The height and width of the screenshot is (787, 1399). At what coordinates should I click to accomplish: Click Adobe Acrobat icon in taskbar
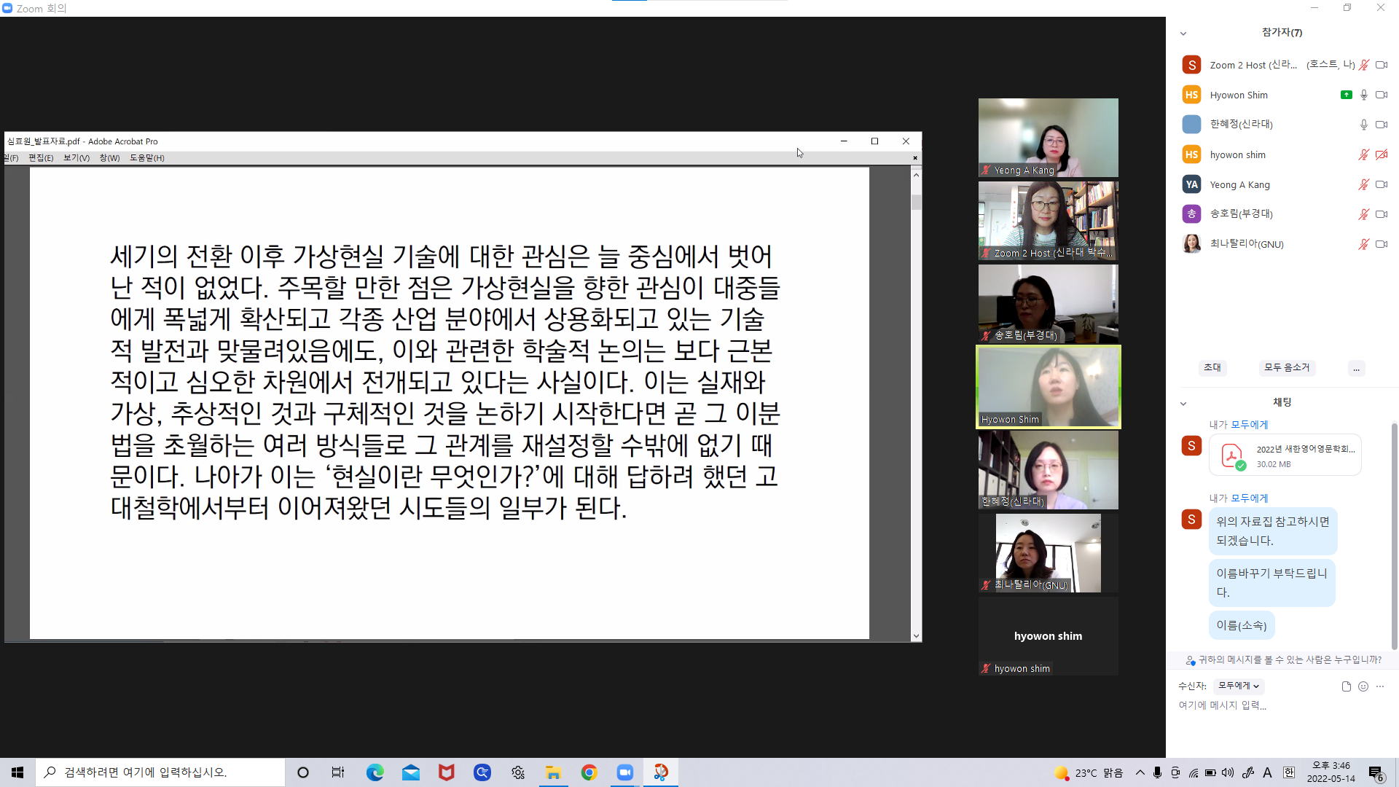click(661, 772)
